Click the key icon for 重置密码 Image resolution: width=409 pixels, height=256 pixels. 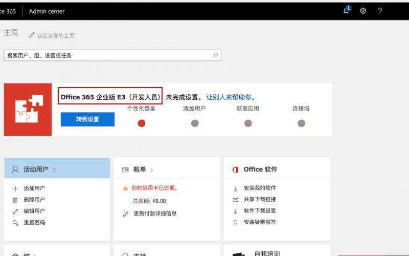tap(15, 223)
